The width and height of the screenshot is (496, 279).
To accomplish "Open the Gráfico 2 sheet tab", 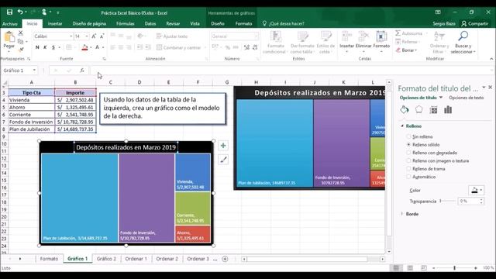I will [106, 259].
